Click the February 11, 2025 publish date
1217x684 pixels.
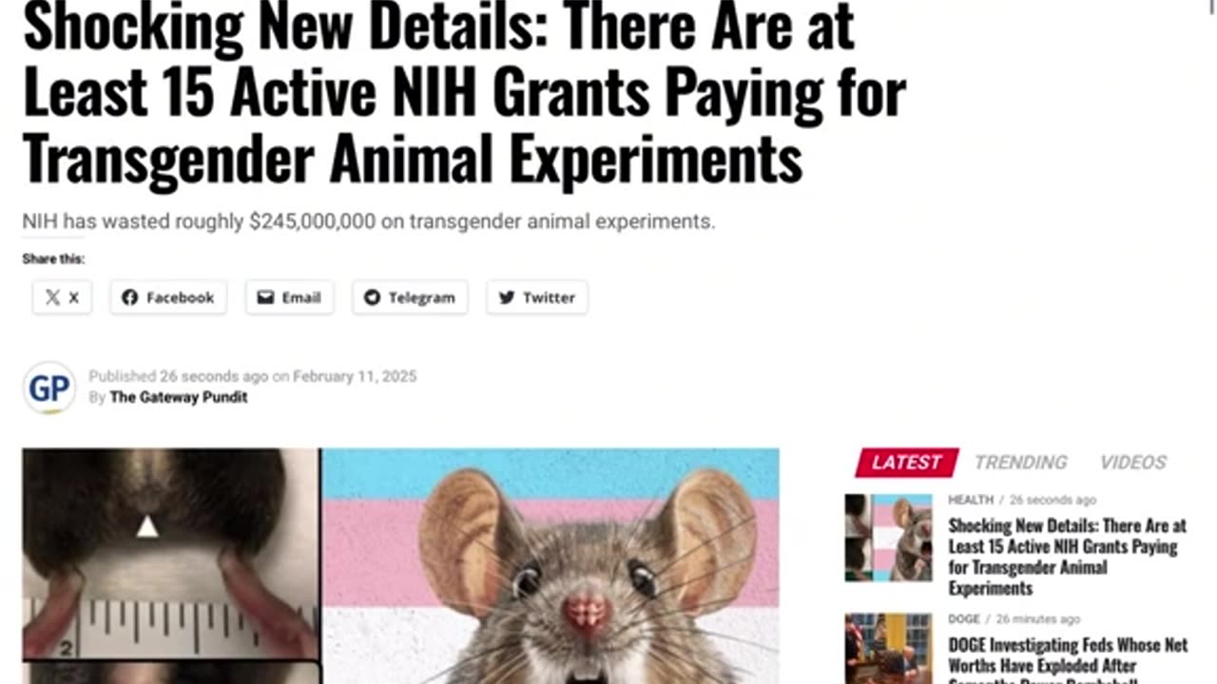click(355, 376)
